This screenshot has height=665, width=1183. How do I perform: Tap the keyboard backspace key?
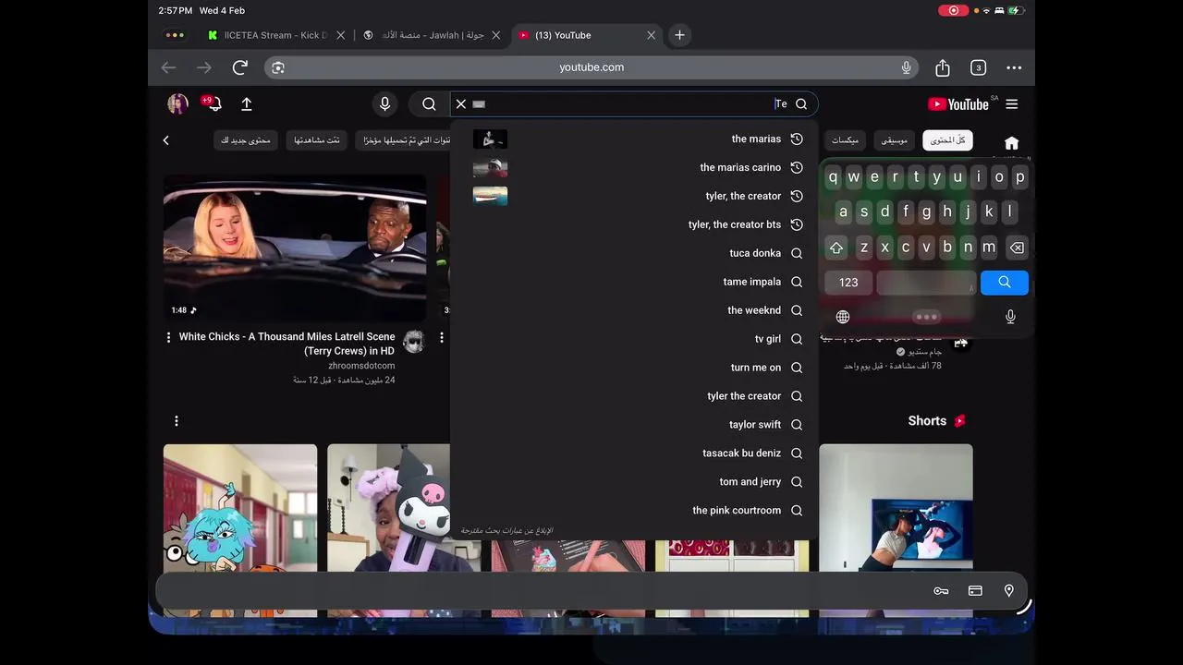(x=1016, y=248)
